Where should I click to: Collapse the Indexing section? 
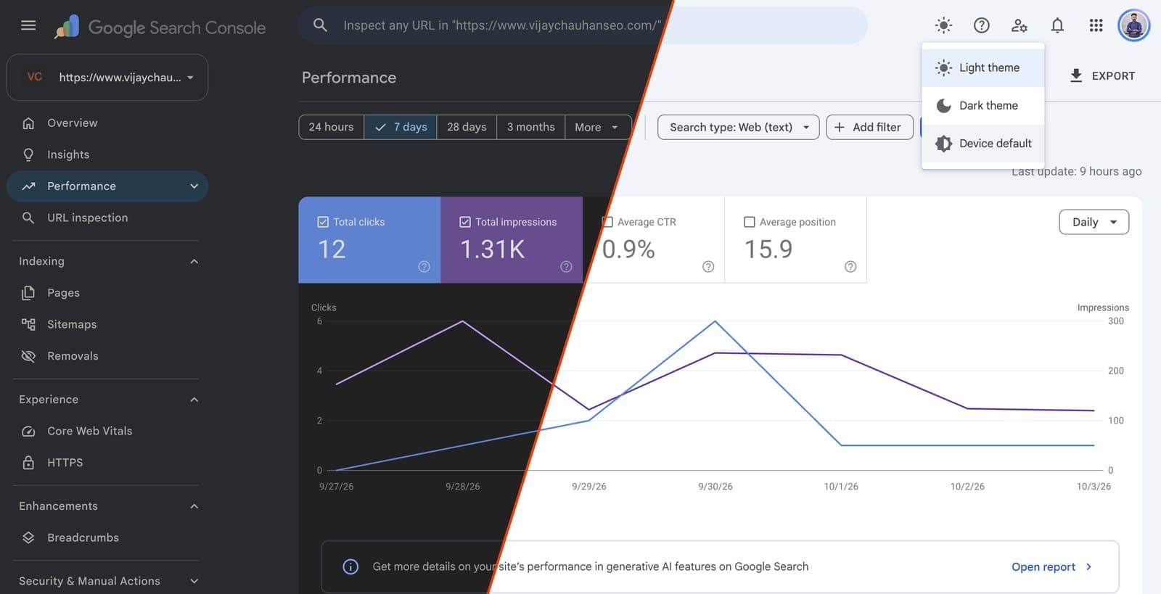point(194,261)
